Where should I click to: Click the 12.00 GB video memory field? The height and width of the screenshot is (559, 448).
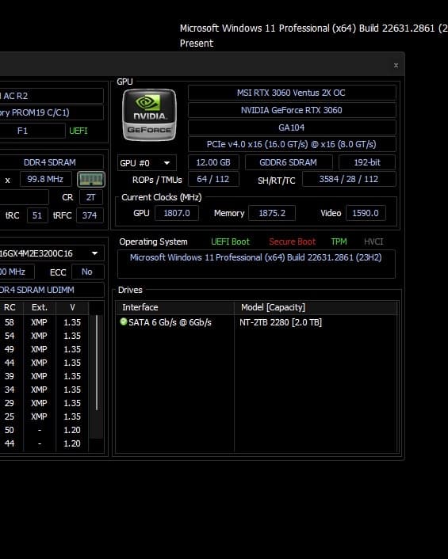pos(213,162)
